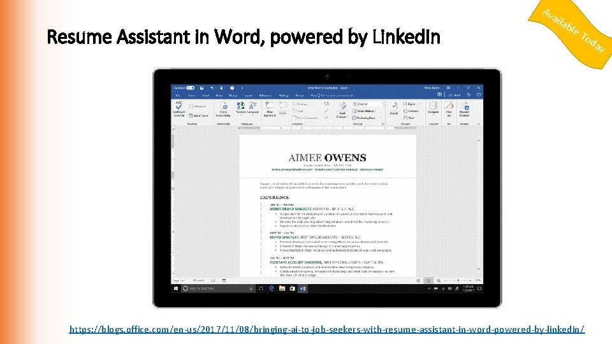The height and width of the screenshot is (344, 612).
Task: Open the Tracking group dialog launcher
Action: [x=383, y=124]
